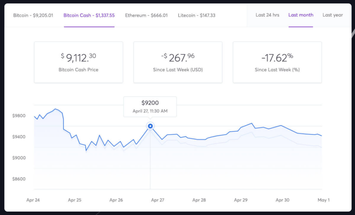Select the Apr 25 axis label
The height and width of the screenshot is (215, 355).
click(75, 200)
